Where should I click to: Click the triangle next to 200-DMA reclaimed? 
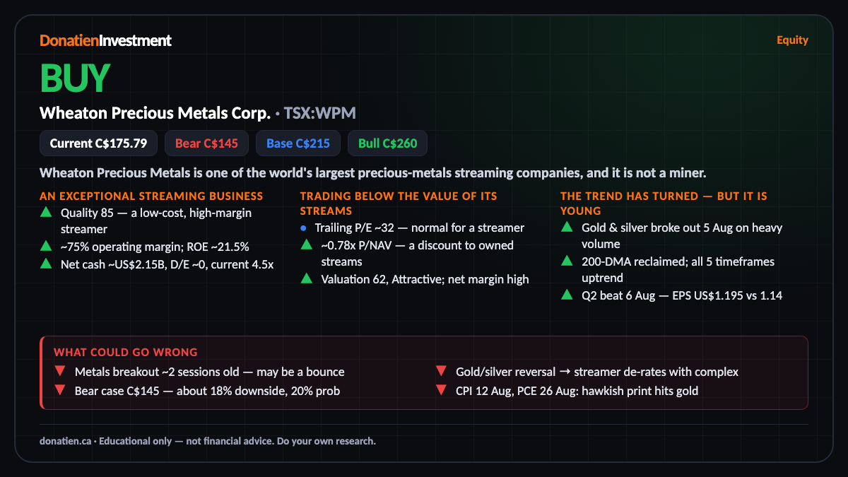pyautogui.click(x=567, y=261)
